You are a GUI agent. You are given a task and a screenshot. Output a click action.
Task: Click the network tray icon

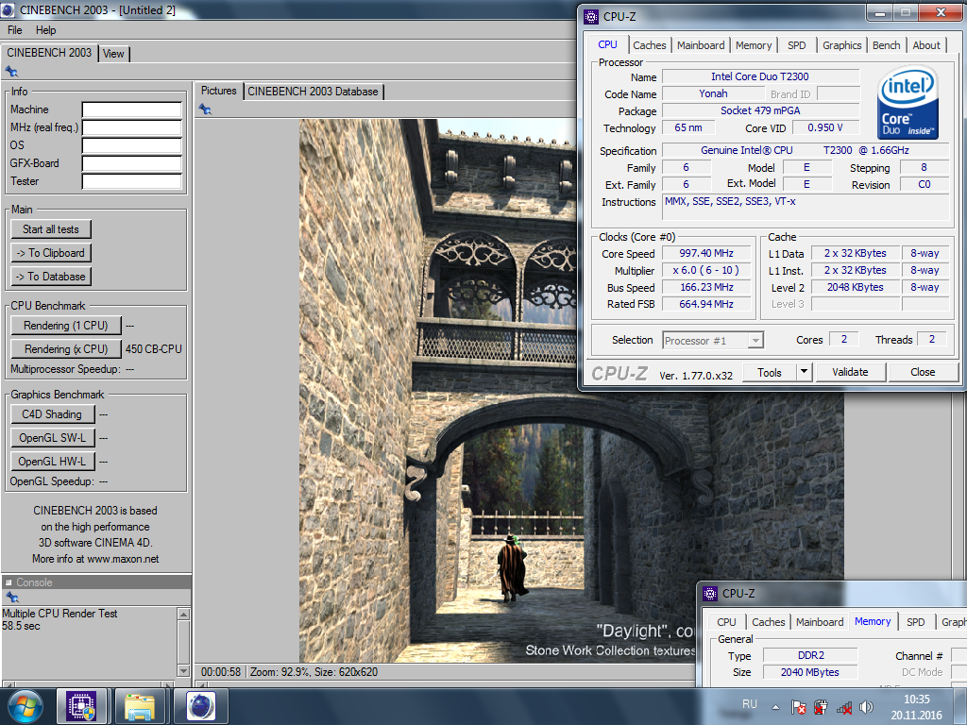coord(843,707)
